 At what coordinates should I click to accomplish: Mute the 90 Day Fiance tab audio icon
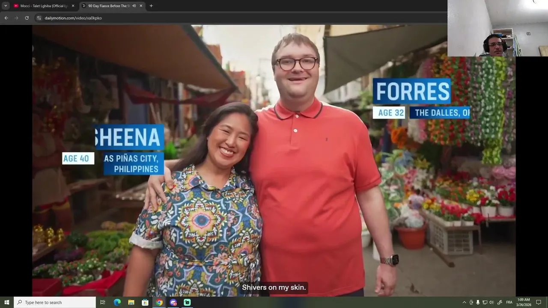tap(134, 6)
